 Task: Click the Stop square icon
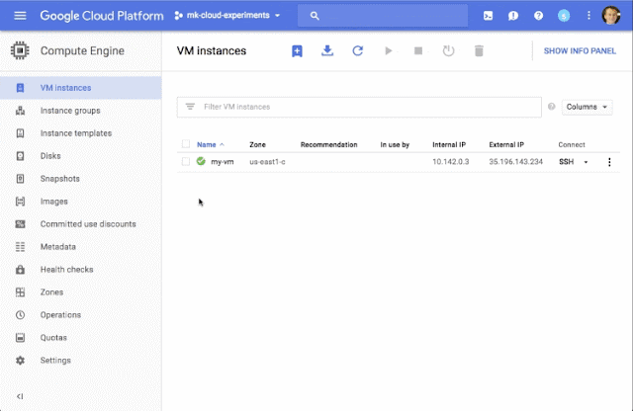418,50
